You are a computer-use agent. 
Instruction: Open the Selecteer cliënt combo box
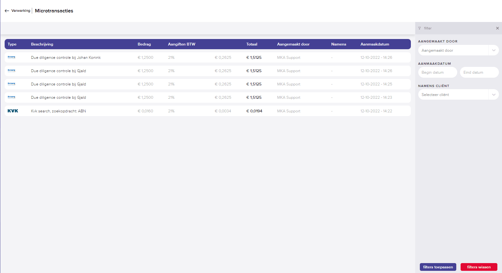[458, 95]
